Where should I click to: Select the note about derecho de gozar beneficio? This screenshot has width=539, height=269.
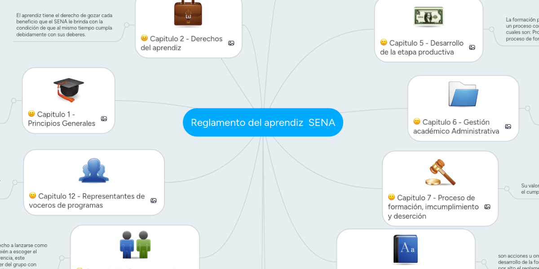(x=64, y=25)
